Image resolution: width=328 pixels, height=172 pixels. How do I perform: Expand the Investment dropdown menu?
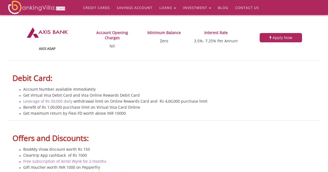click(197, 8)
